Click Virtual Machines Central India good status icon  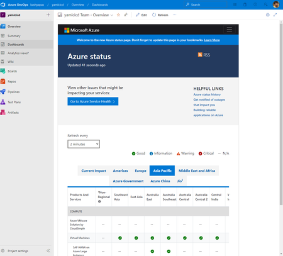(x=217, y=238)
